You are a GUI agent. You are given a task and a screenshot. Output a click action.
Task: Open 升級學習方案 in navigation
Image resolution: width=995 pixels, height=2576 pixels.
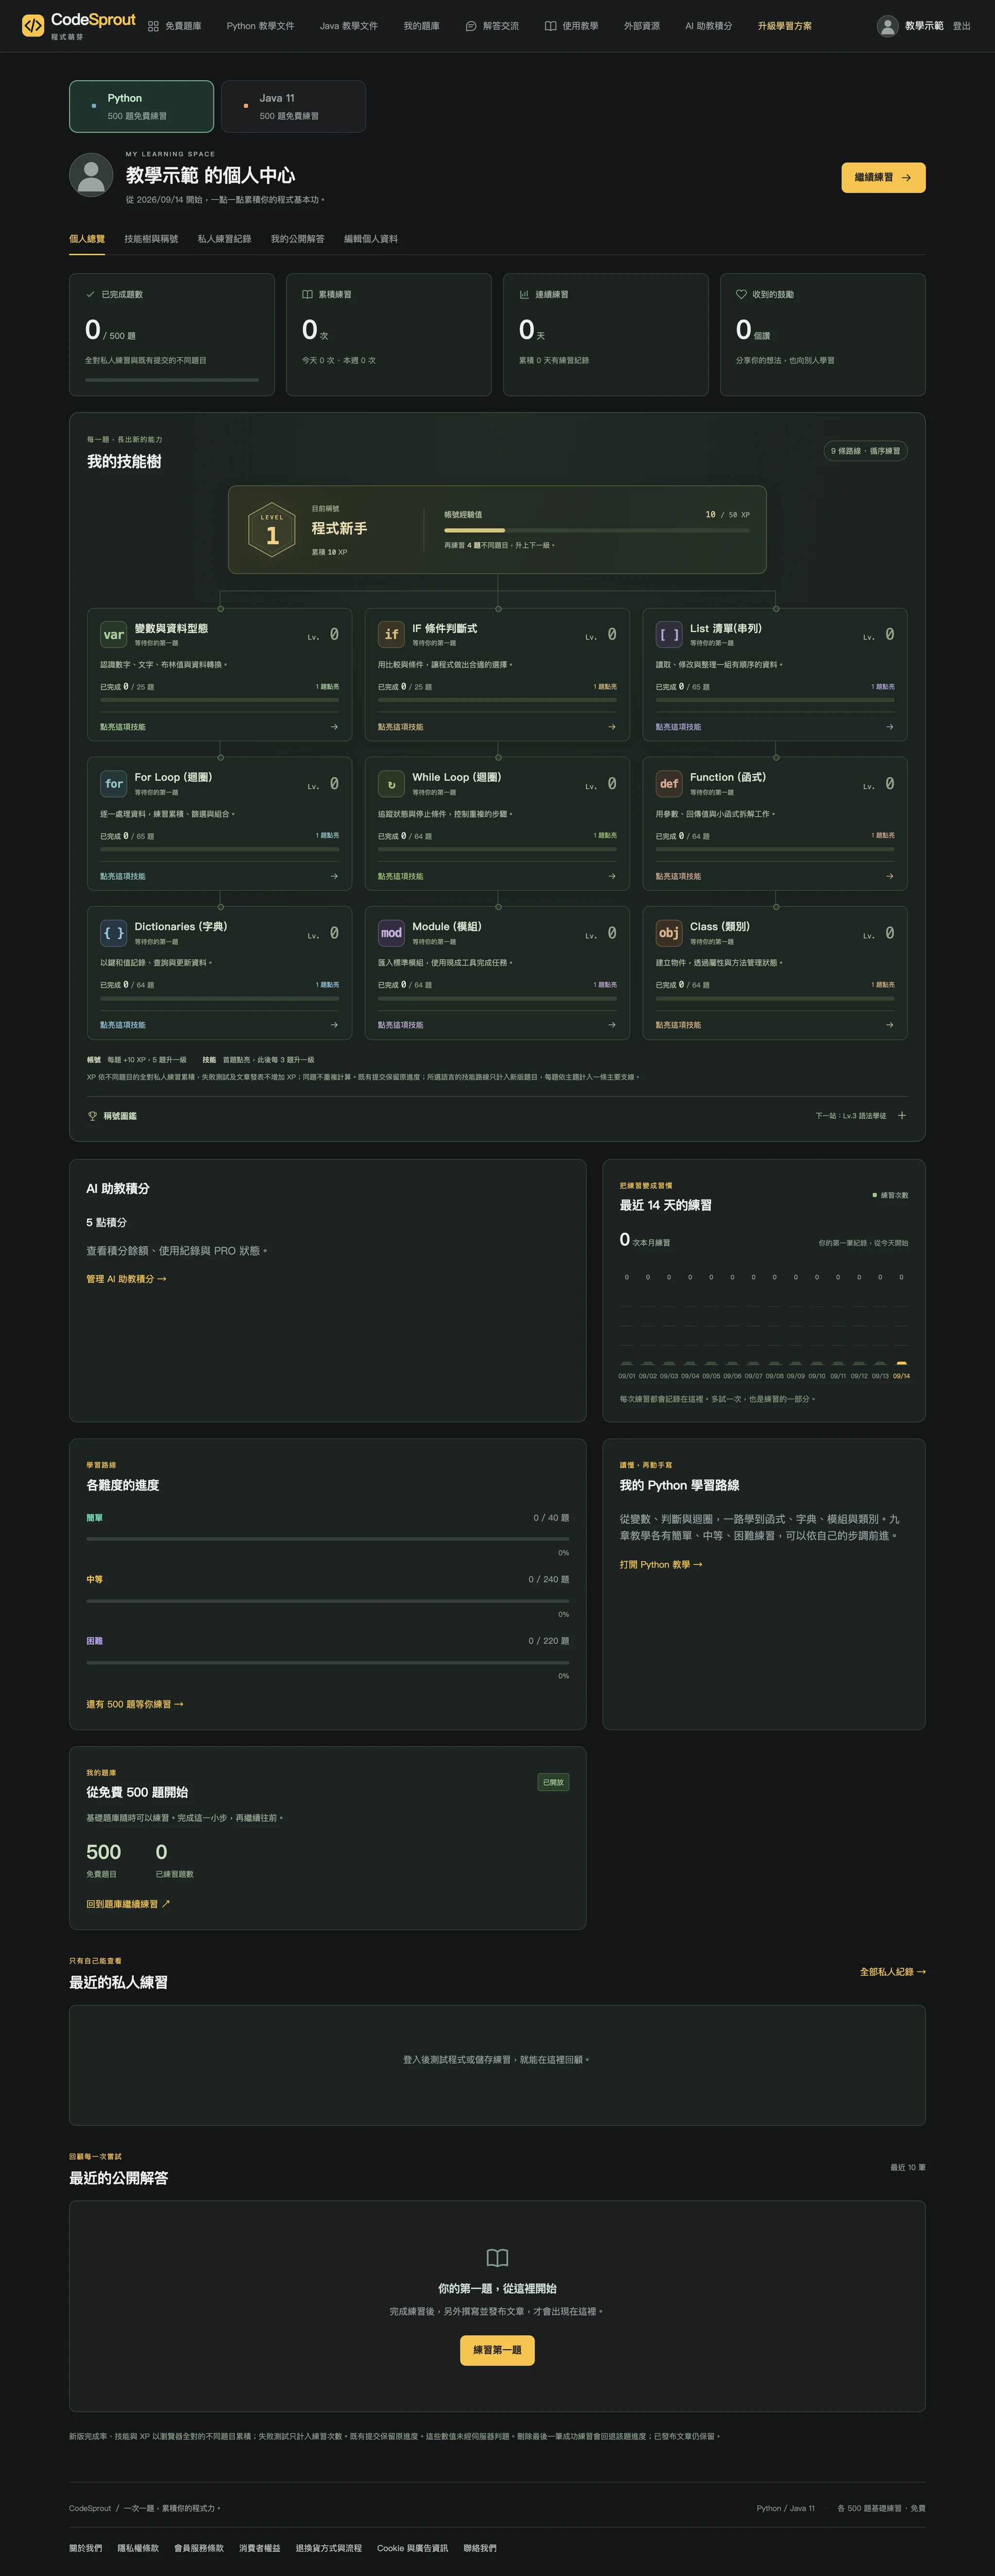pos(785,26)
